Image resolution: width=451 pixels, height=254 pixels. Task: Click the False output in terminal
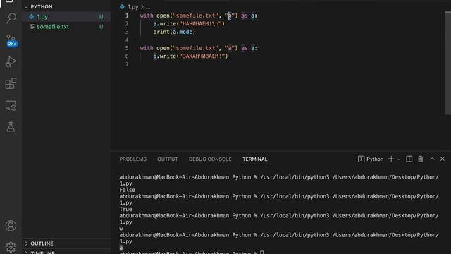pyautogui.click(x=127, y=190)
